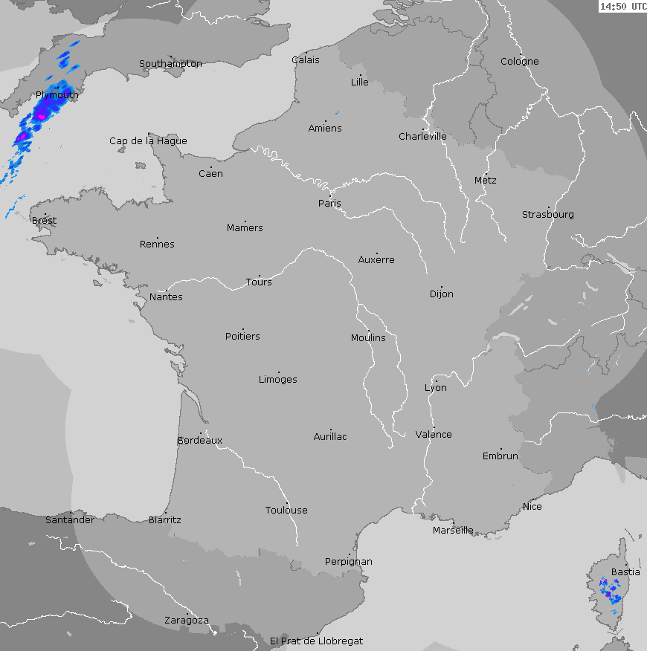Image resolution: width=647 pixels, height=651 pixels.
Task: Click the Toulouse city label
Action: 286,511
